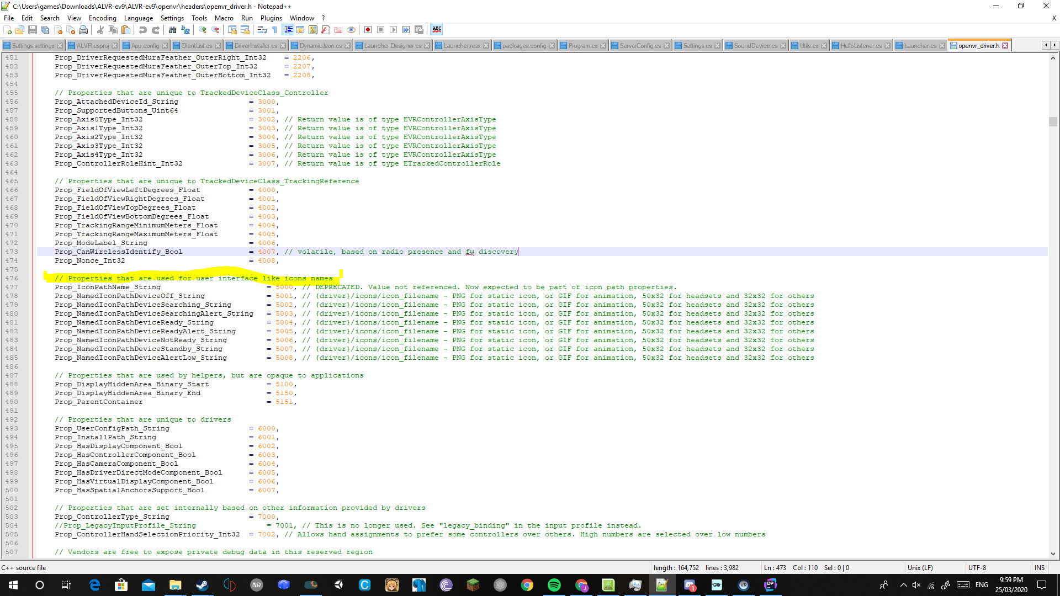Click the Save All toolbar icon
The image size is (1060, 596).
45,30
